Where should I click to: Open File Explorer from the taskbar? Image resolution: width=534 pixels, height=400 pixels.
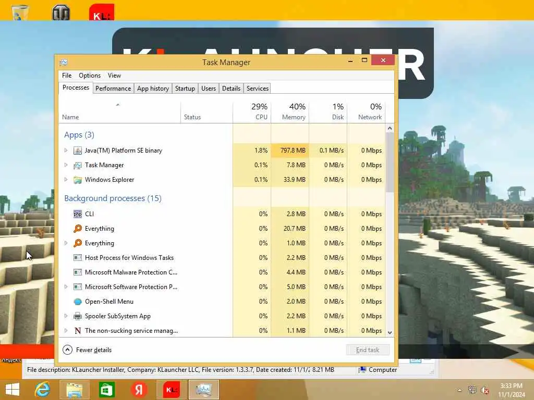tap(74, 390)
